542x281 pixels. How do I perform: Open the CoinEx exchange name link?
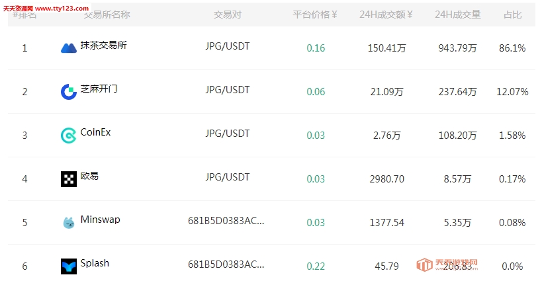(x=95, y=132)
